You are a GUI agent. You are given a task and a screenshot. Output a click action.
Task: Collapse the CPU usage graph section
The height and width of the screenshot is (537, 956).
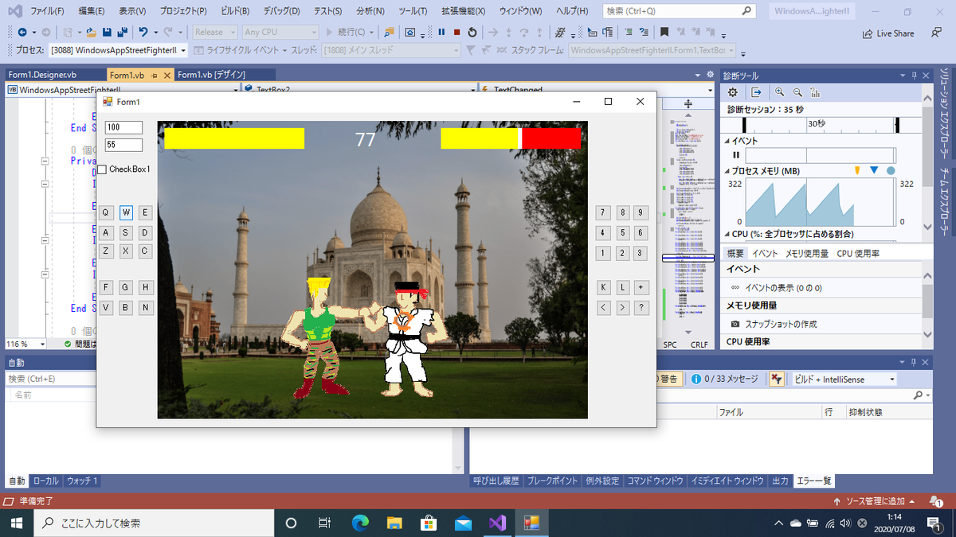(x=727, y=234)
